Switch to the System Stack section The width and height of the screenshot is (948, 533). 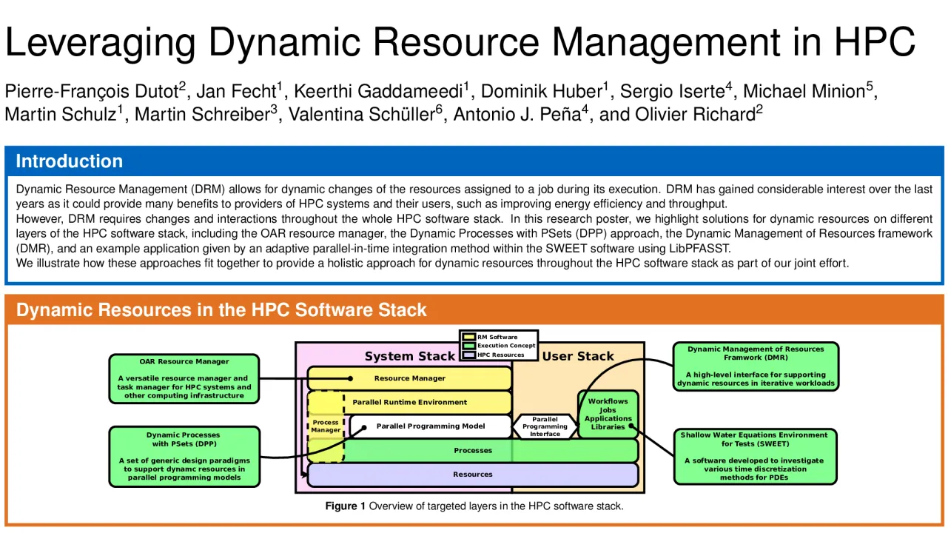click(409, 356)
